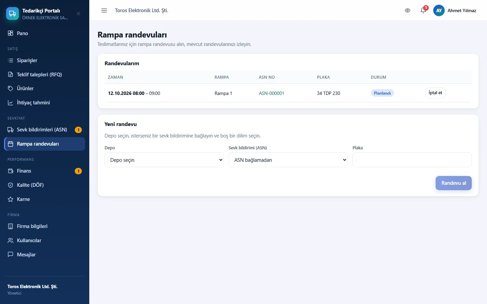Screen dimensions: 487x304
Task: Click the Sevk bildirimleri badge showing 1
Action: coord(78,130)
